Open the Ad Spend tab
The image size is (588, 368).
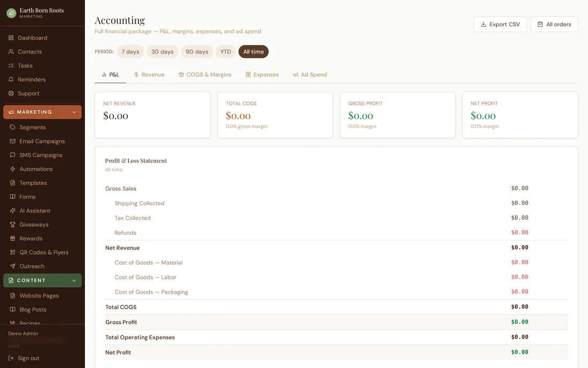coord(310,75)
